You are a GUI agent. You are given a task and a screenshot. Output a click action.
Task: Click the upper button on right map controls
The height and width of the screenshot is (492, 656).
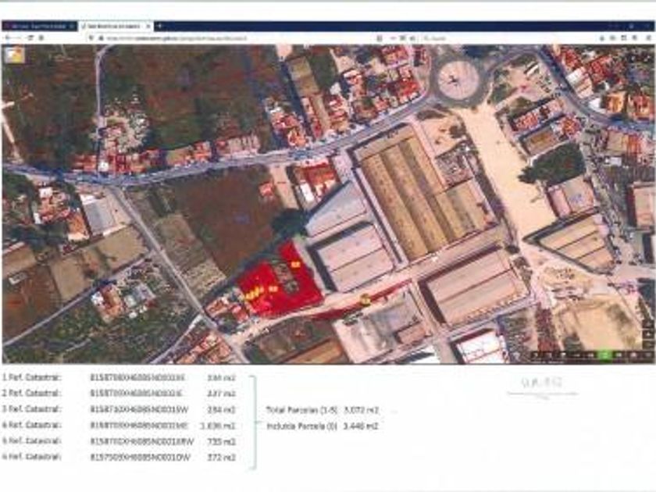pos(649,325)
